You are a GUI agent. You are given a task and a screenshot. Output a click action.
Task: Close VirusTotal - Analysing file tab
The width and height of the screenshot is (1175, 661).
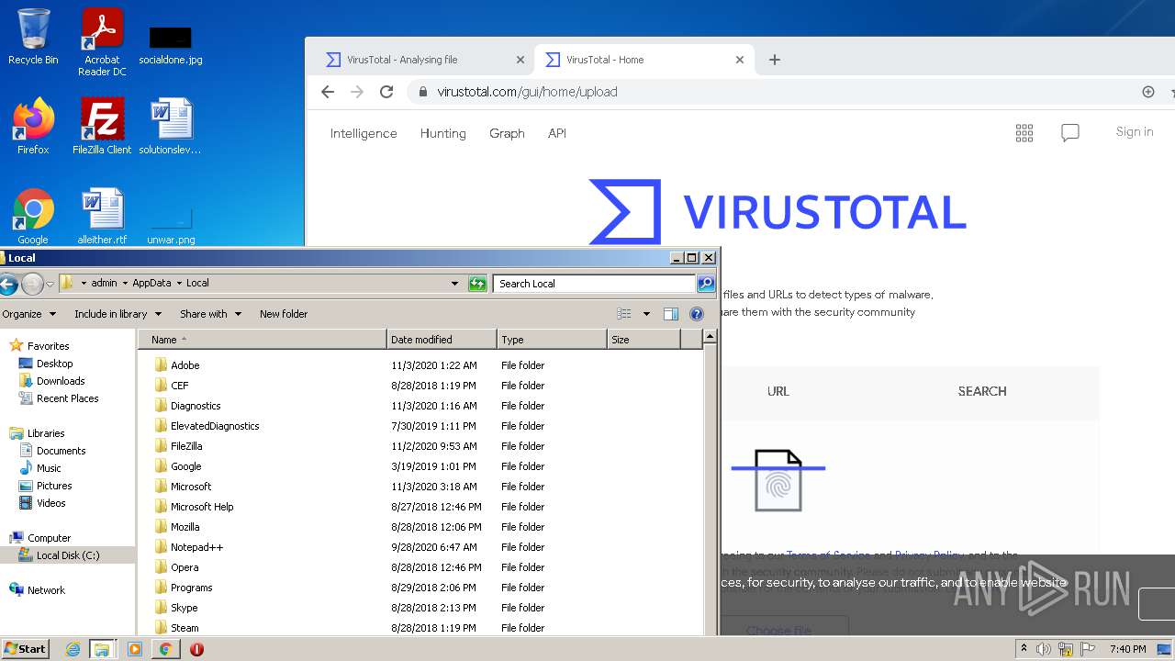click(x=520, y=60)
